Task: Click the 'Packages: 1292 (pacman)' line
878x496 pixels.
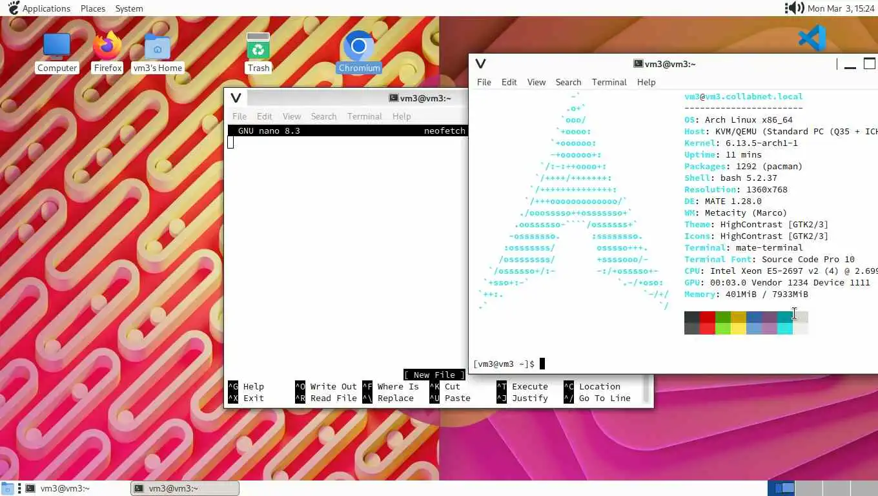Action: click(x=744, y=167)
